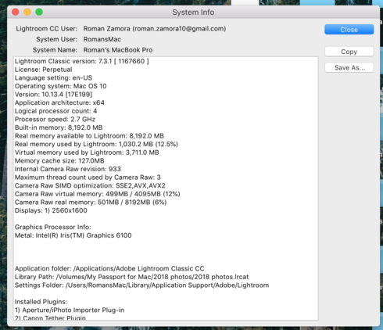383x330 pixels.
Task: Click 'Internal Camera Raw revision: 933' line
Action: (68, 169)
